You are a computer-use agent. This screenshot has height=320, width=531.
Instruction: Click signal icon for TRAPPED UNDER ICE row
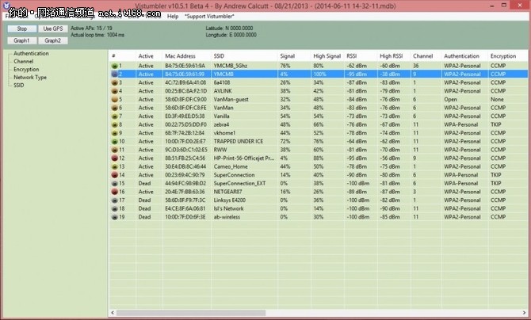(114, 141)
